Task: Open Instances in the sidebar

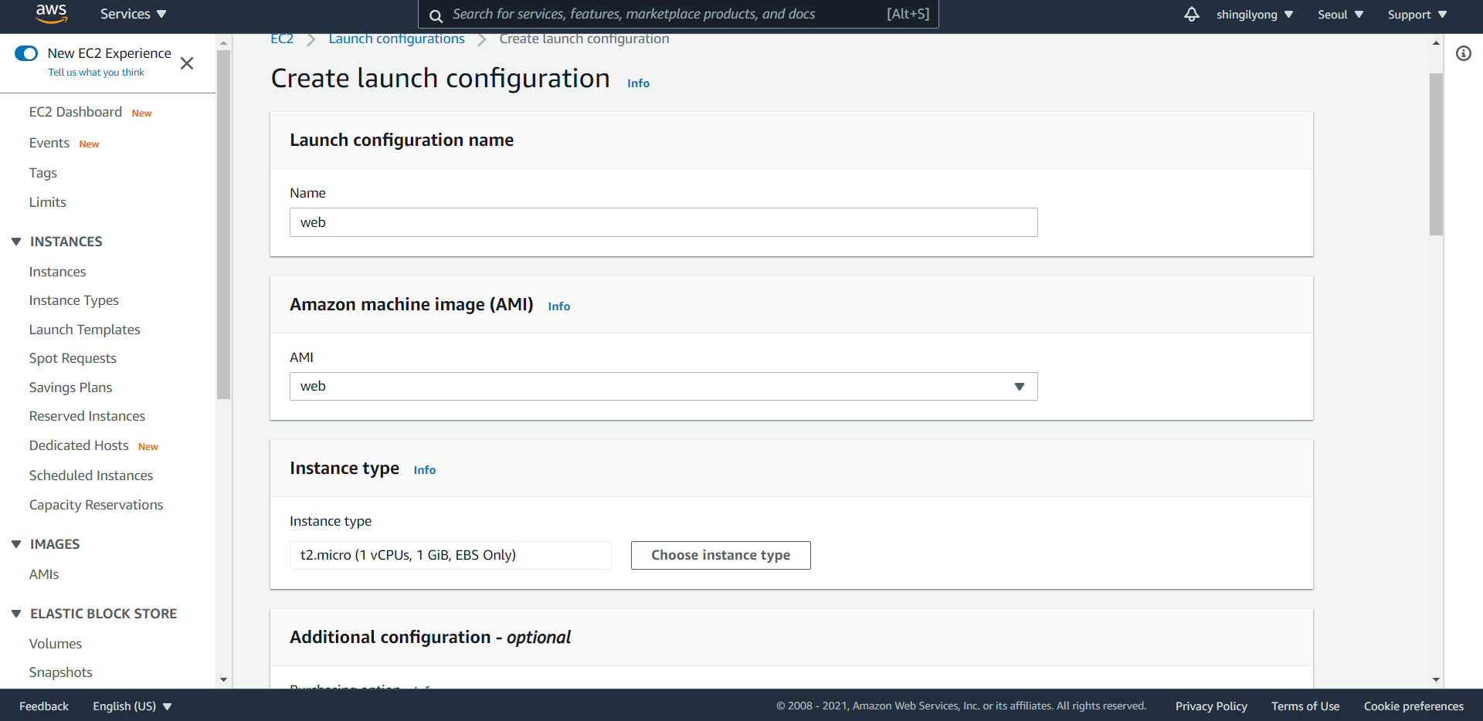Action: point(58,272)
